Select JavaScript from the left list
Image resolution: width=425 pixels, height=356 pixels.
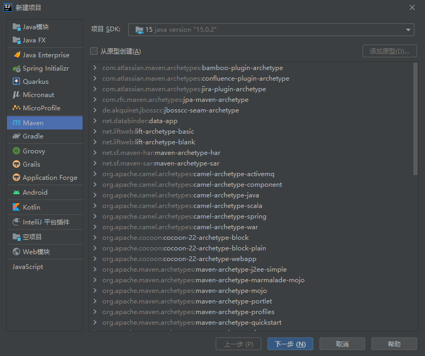28,267
